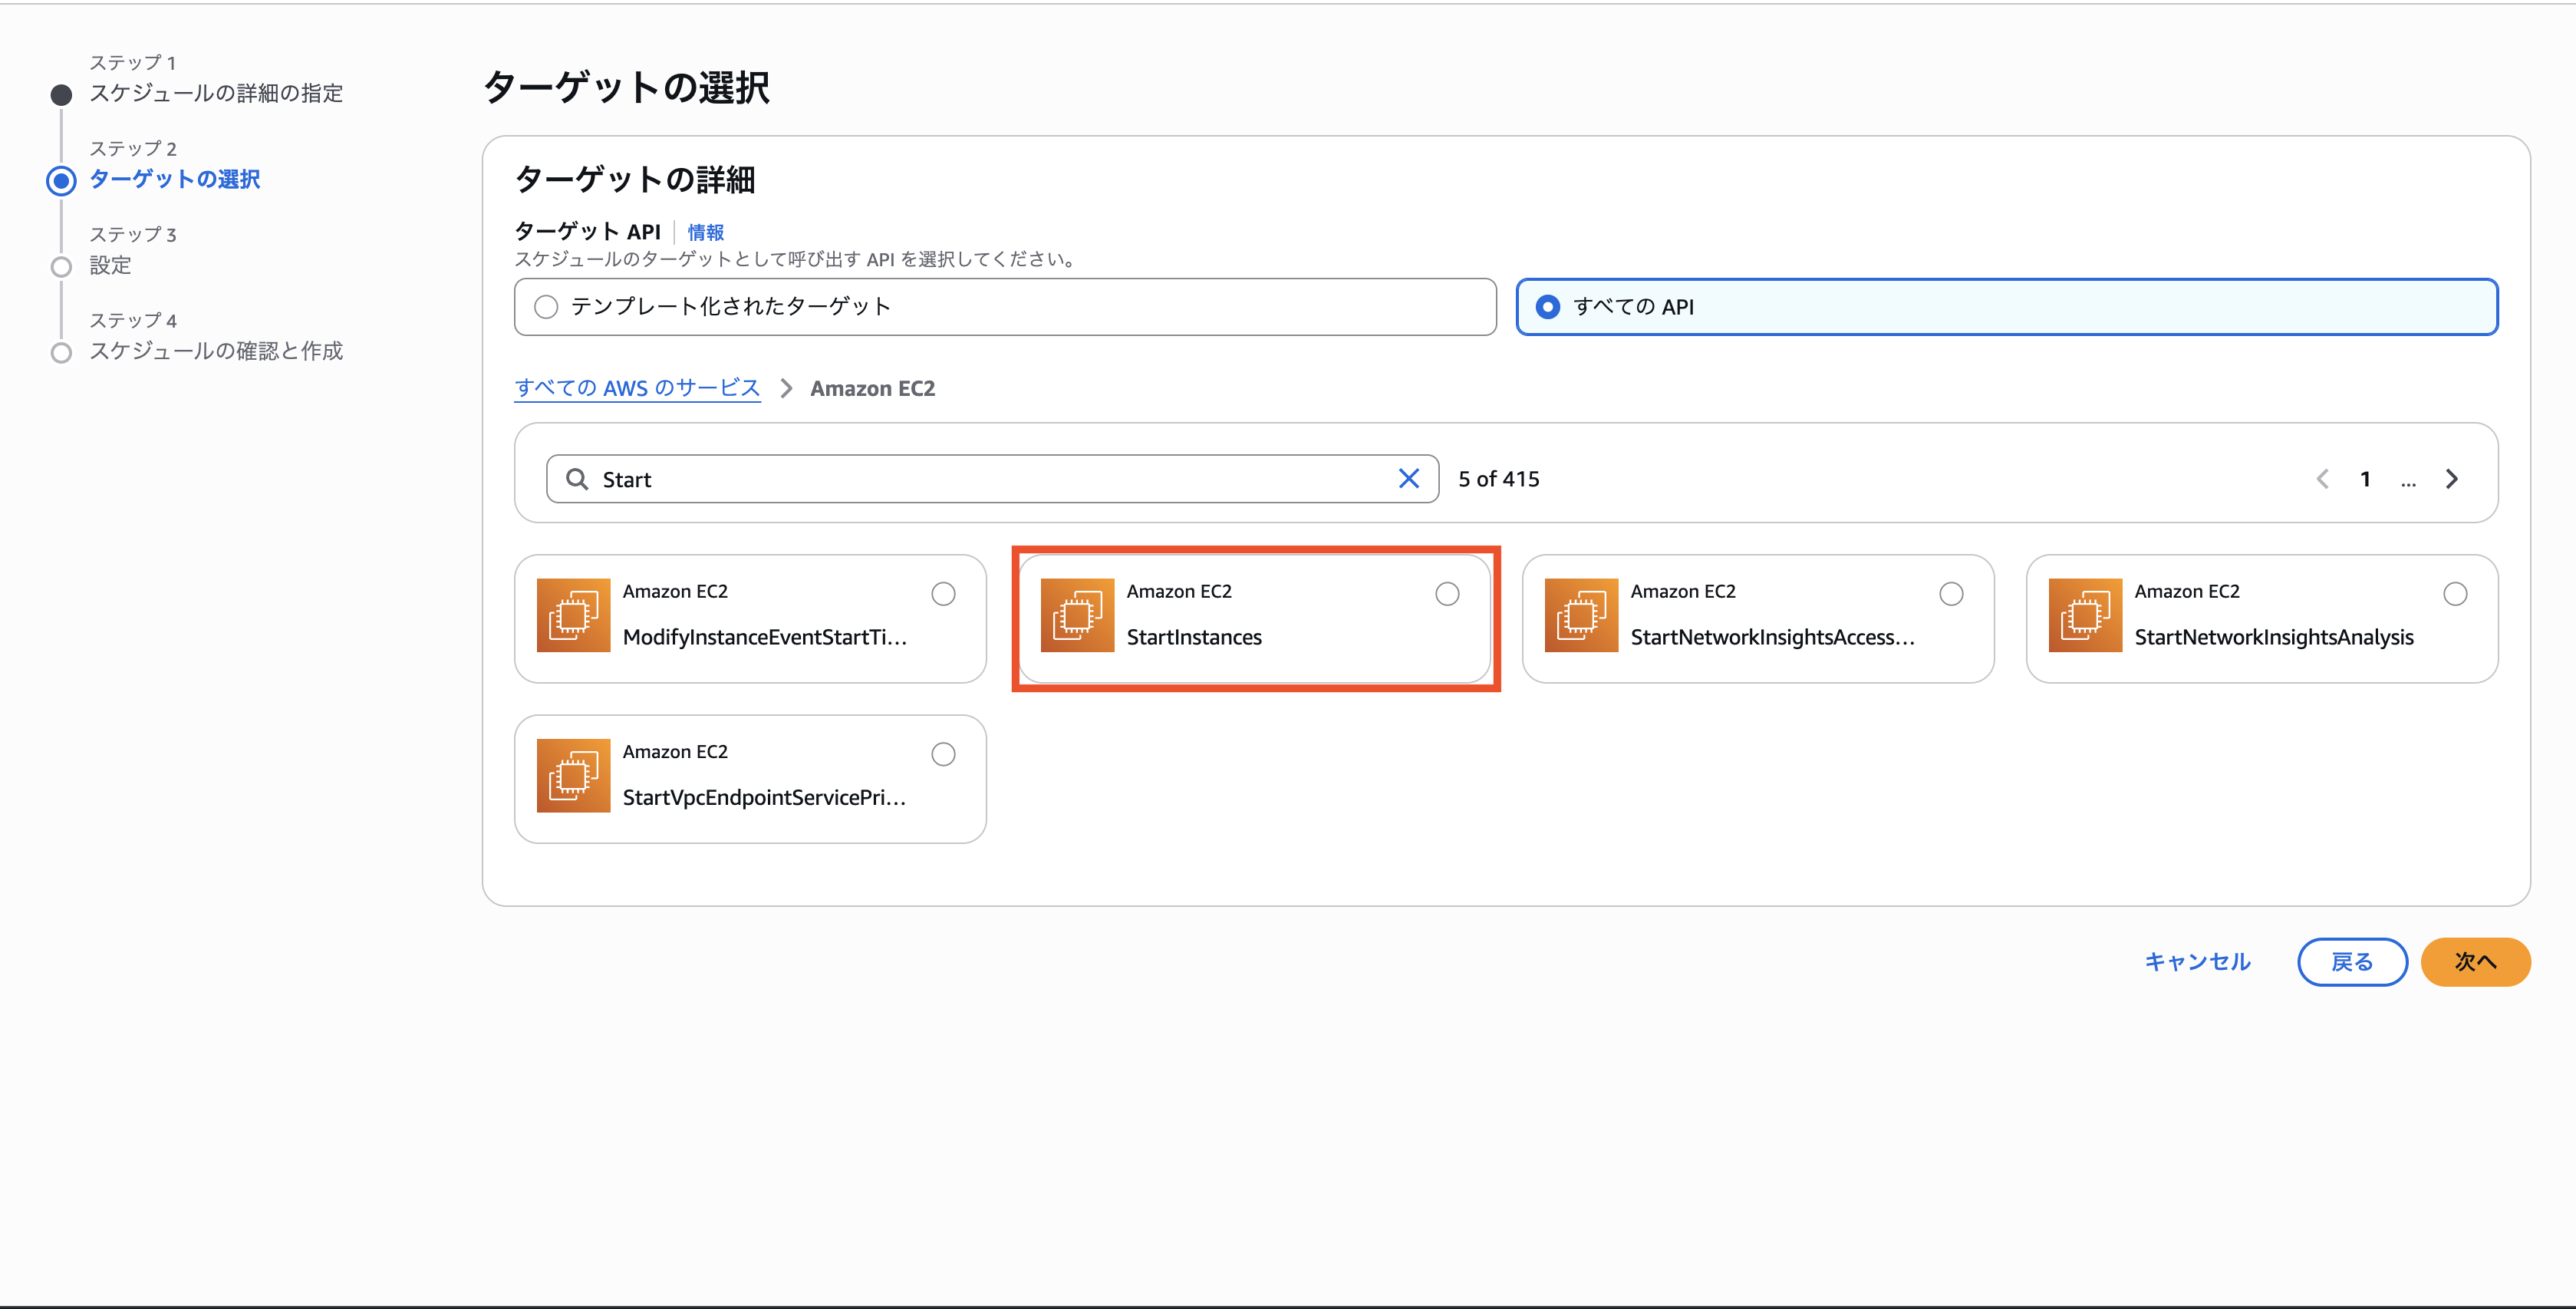Click the キャンセル link
The width and height of the screenshot is (2576, 1309).
point(2197,962)
